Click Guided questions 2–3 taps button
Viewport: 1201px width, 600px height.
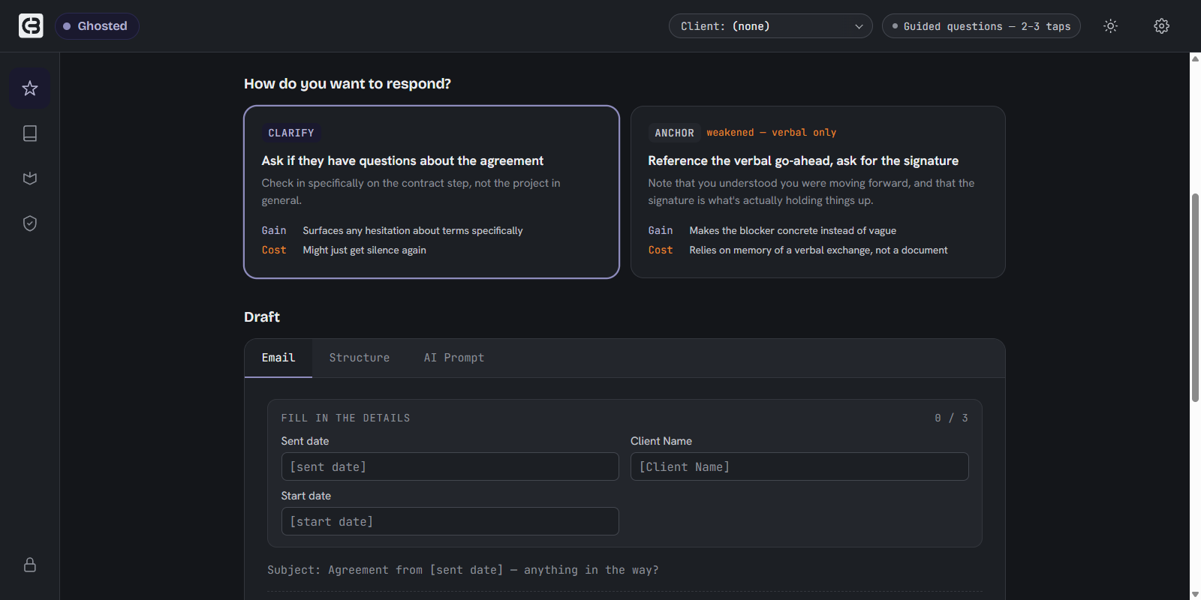[981, 26]
